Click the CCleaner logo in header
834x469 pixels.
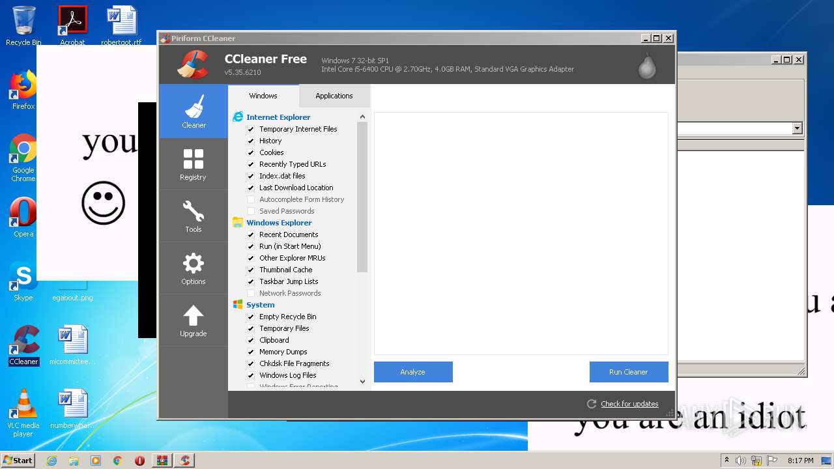click(x=193, y=64)
